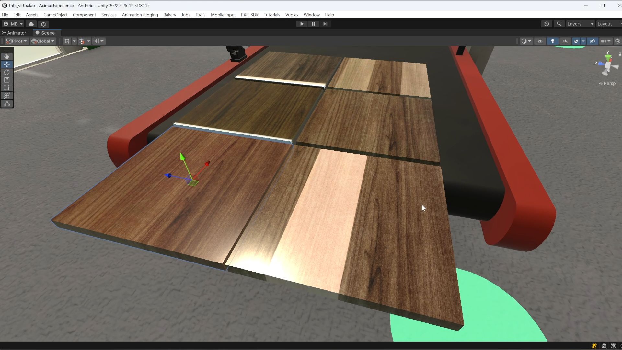Select the Rect transform tool

pyautogui.click(x=7, y=88)
